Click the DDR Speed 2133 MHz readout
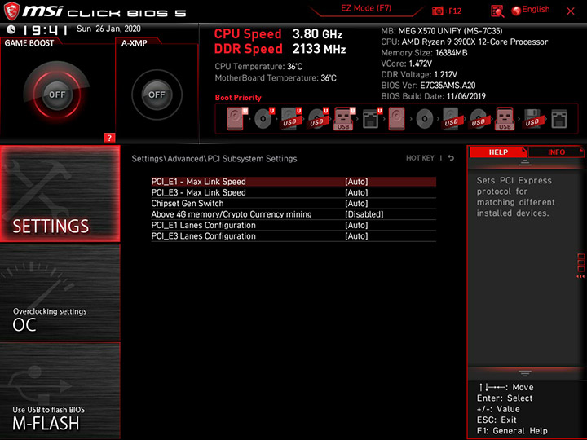Screen dimensions: 587x440 [280, 49]
